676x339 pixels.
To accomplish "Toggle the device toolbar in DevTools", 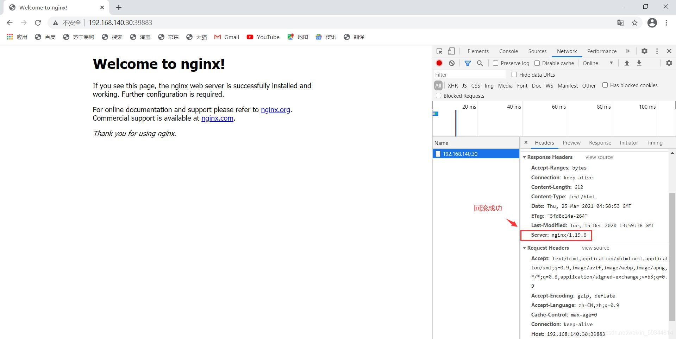I will tap(451, 51).
